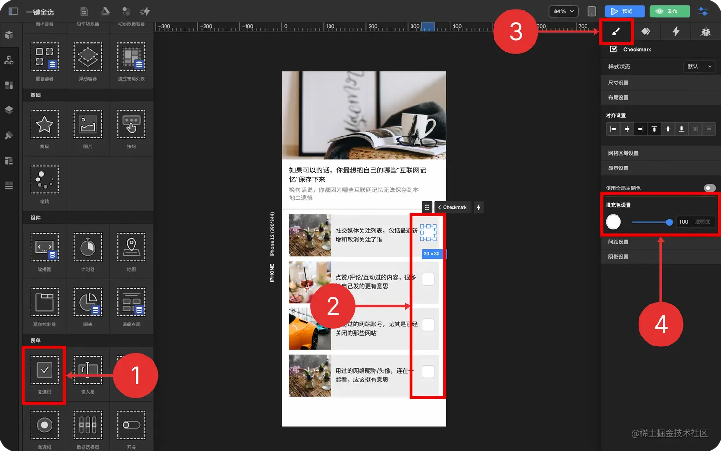This screenshot has width=721, height=451.
Task: Click the Checkmark breadcrumb back label
Action: coord(453,207)
